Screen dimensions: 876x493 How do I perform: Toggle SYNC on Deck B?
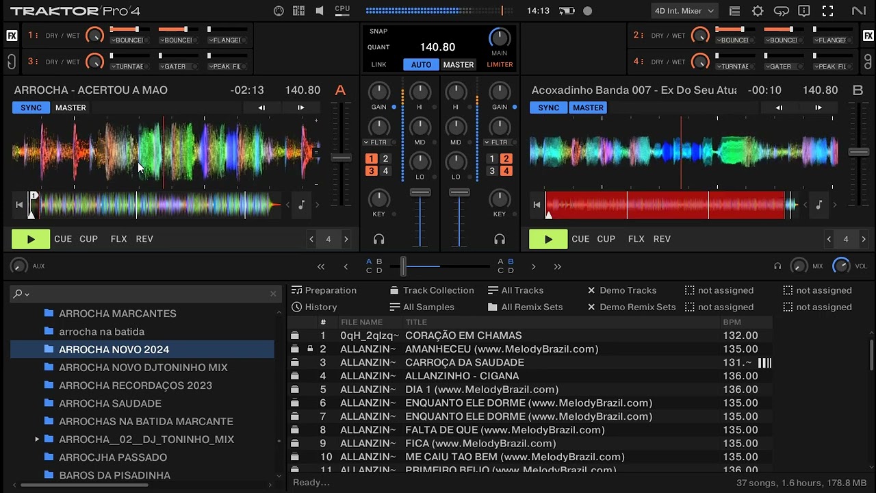(x=548, y=108)
